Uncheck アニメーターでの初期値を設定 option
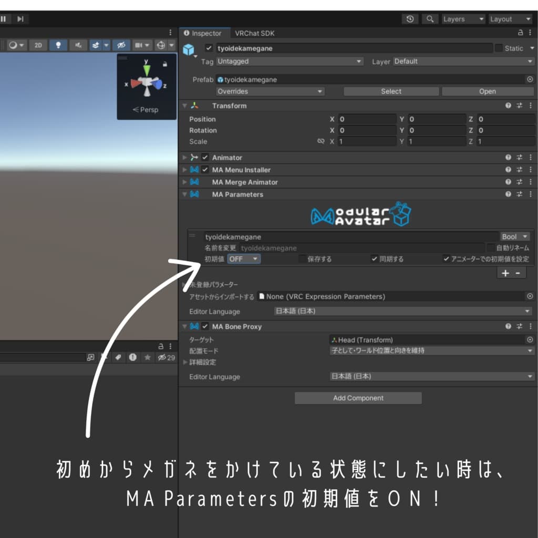The width and height of the screenshot is (538, 538). coord(446,258)
